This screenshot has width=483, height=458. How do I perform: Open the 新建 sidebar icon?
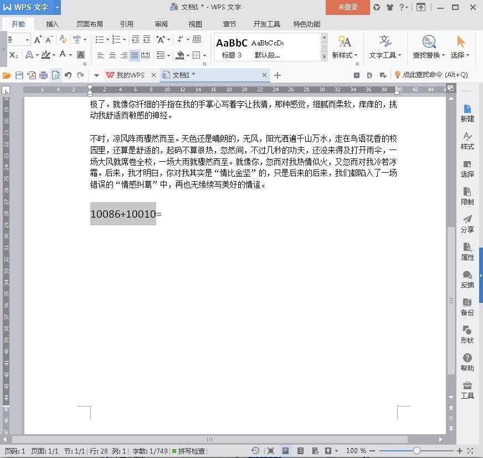[467, 113]
